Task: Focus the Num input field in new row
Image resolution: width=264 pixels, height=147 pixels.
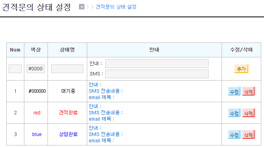Action: pyautogui.click(x=15, y=69)
